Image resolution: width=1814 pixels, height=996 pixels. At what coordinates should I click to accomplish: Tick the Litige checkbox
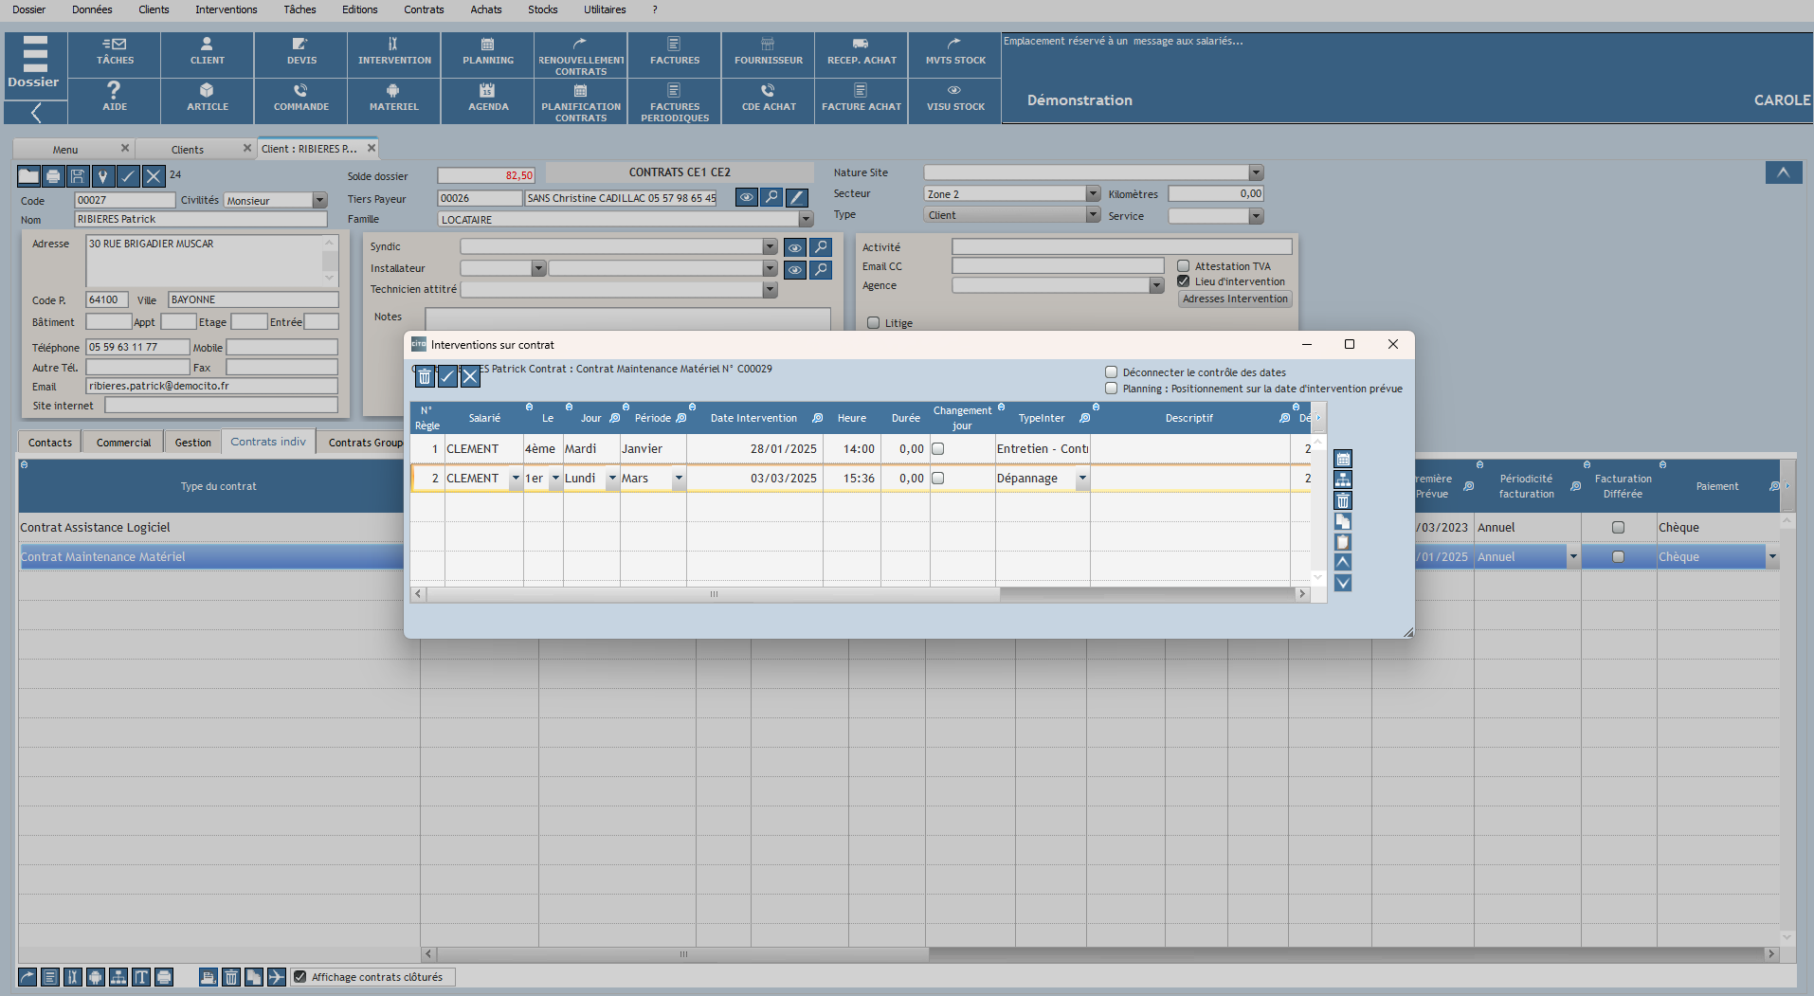point(873,323)
